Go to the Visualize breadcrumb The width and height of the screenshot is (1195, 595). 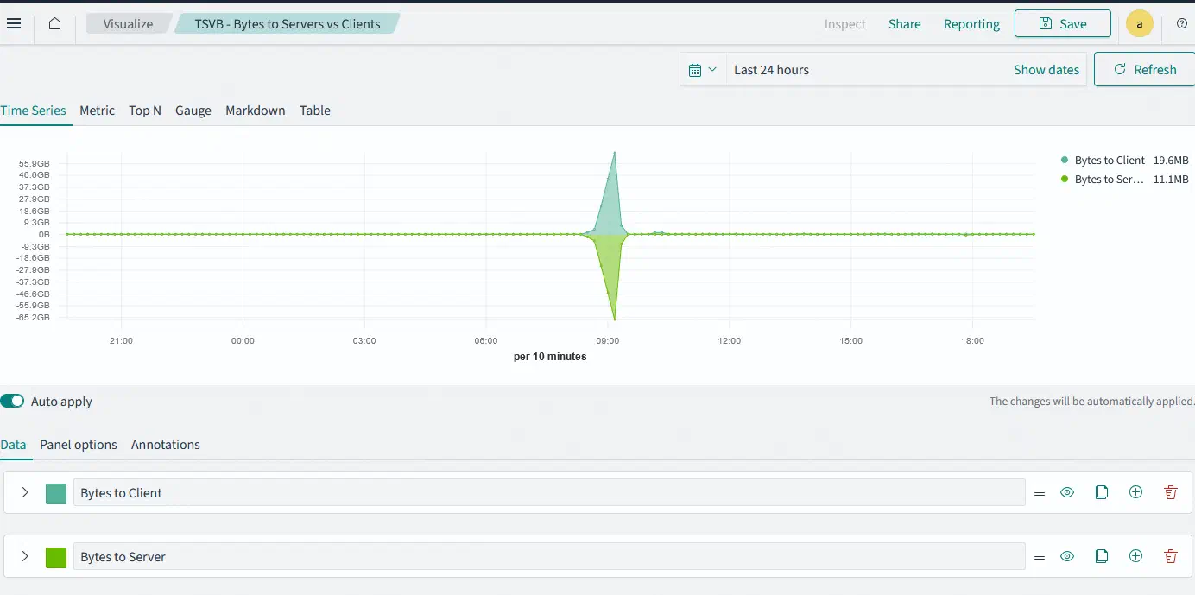pyautogui.click(x=128, y=24)
